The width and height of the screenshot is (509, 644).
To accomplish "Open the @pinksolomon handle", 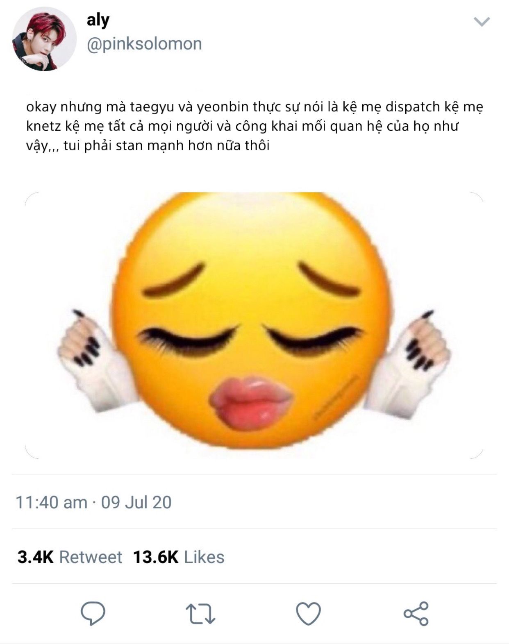I will pos(144,44).
